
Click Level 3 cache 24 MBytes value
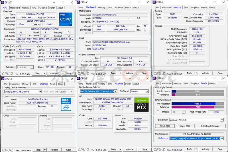coord(60,60)
